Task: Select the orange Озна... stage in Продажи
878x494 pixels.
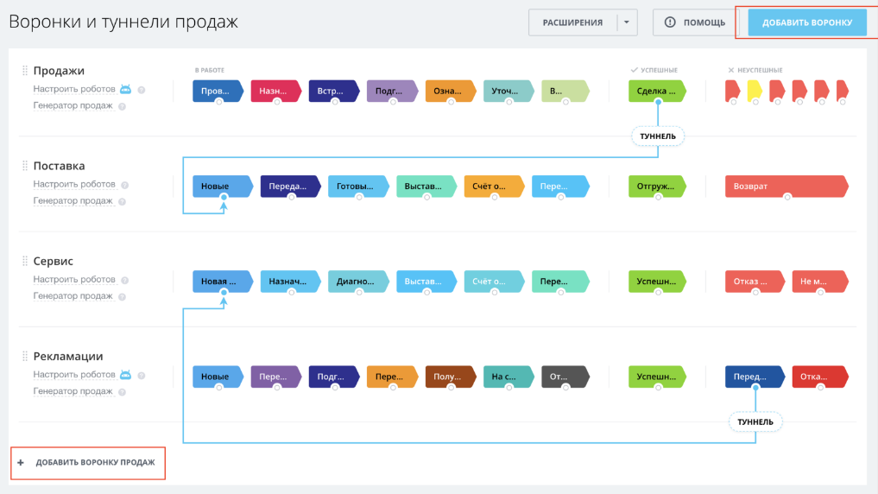Action: [x=450, y=91]
